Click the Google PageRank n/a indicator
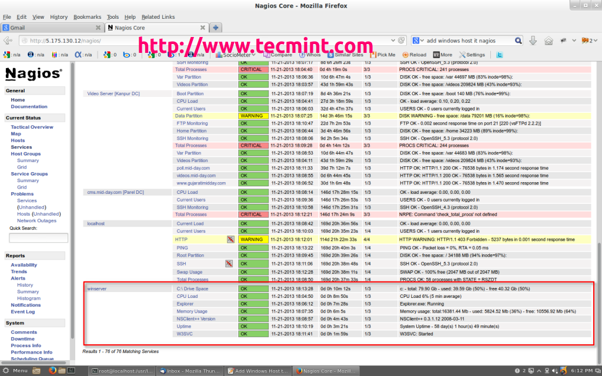602x376 pixels. [x=12, y=55]
